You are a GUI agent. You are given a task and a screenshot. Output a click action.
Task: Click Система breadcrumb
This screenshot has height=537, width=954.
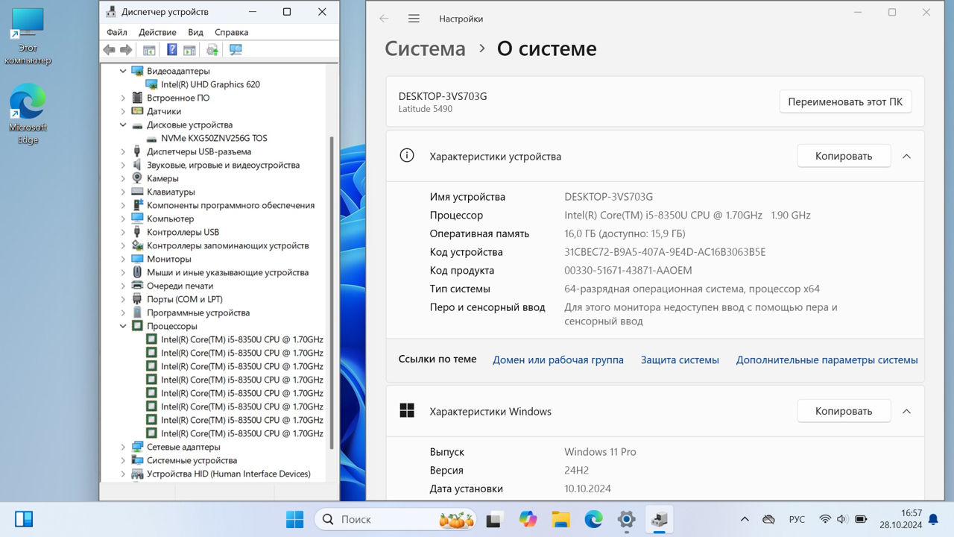click(x=425, y=48)
